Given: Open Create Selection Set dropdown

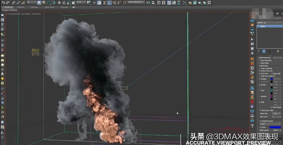Looking at the screenshot, I should click(136, 2).
